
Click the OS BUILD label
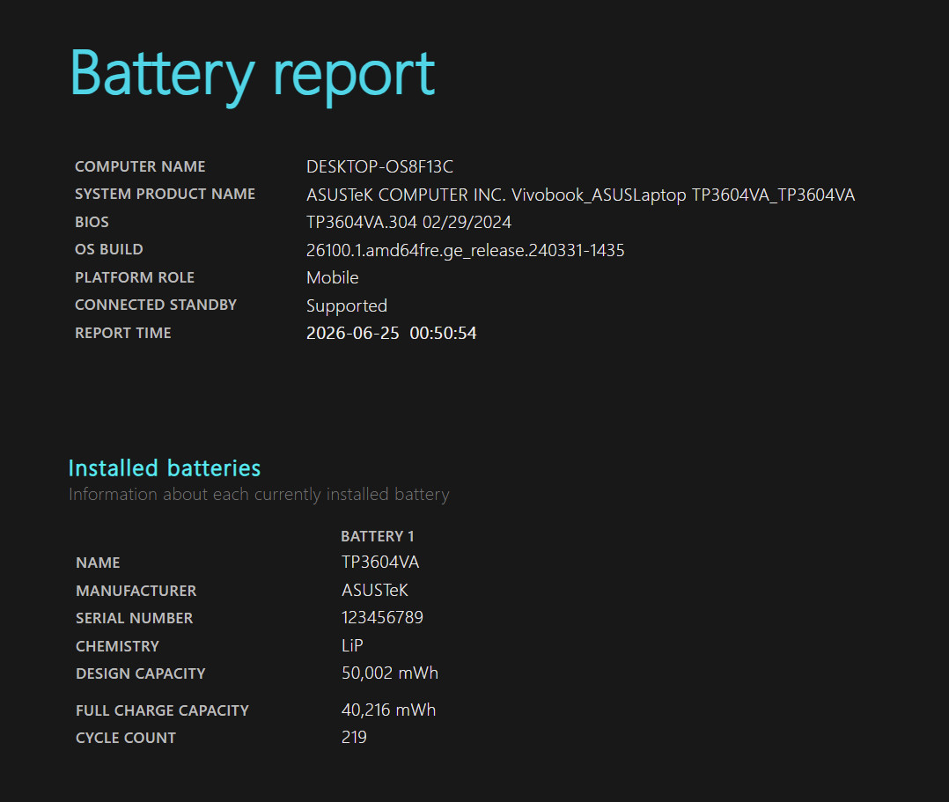coord(109,249)
